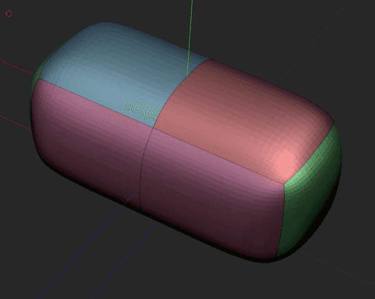Click the speckled light-green patch on blue area
The width and height of the screenshot is (375, 299).
(x=142, y=110)
